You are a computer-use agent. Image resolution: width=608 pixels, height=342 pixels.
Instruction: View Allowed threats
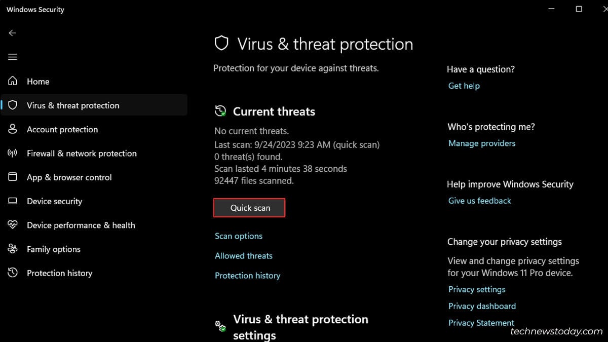click(x=244, y=256)
